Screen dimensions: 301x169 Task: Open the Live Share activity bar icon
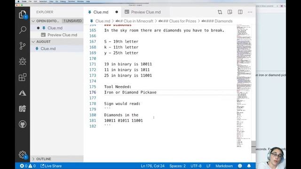click(23, 108)
